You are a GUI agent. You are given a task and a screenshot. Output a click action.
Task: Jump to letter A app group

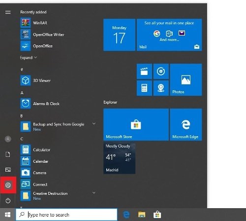coord(22,93)
